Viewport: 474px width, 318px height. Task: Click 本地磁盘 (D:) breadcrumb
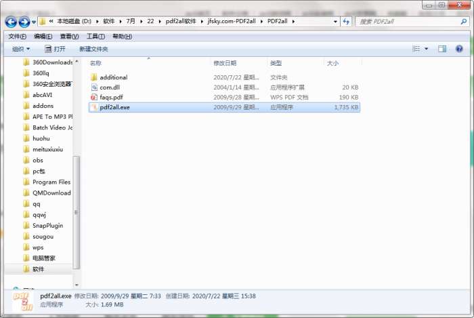point(74,22)
